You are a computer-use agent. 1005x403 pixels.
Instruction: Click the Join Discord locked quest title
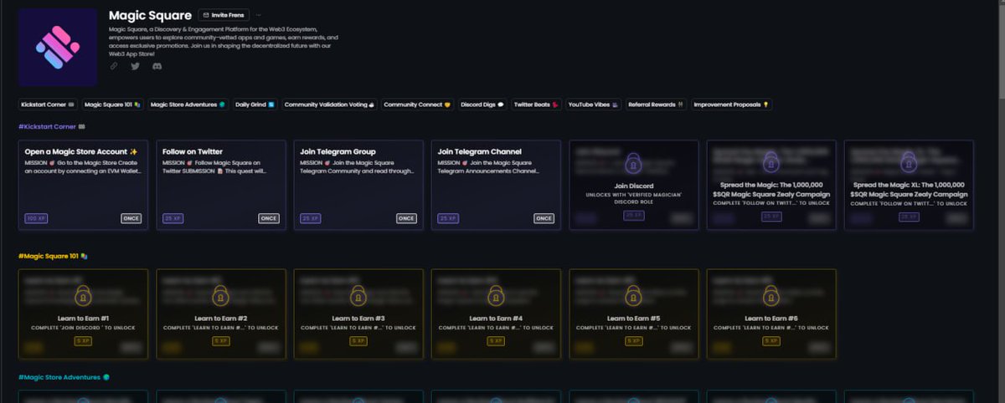(x=633, y=186)
